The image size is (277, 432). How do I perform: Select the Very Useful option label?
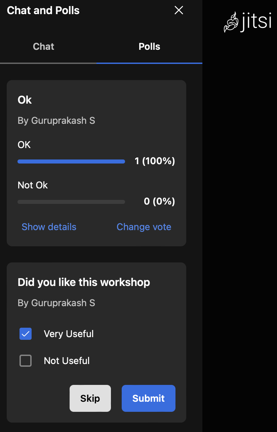click(x=69, y=334)
